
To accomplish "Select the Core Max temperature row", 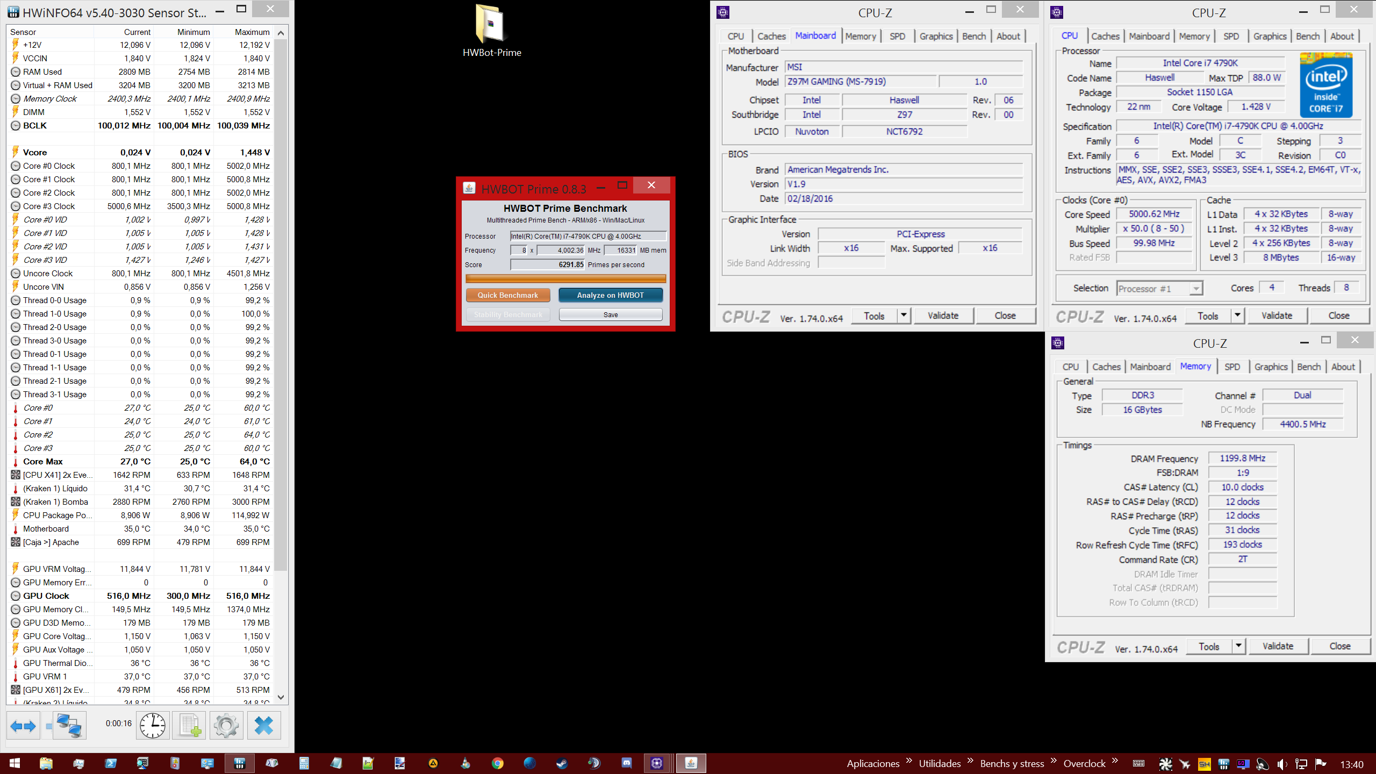I will [140, 461].
